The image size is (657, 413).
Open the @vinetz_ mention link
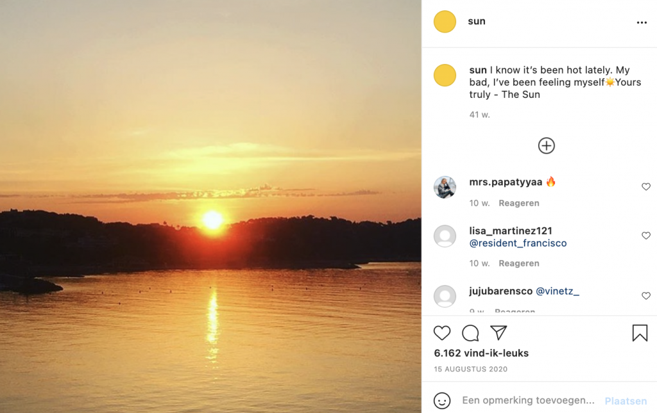558,291
